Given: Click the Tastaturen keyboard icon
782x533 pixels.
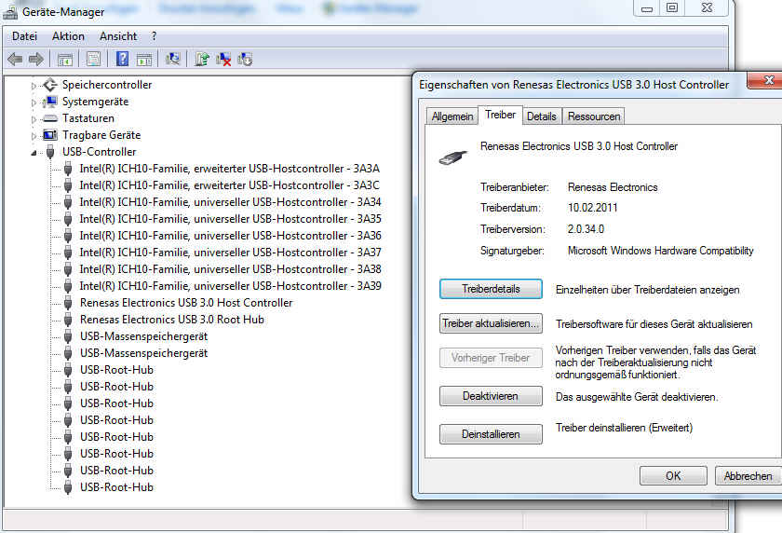Looking at the screenshot, I should pos(50,118).
